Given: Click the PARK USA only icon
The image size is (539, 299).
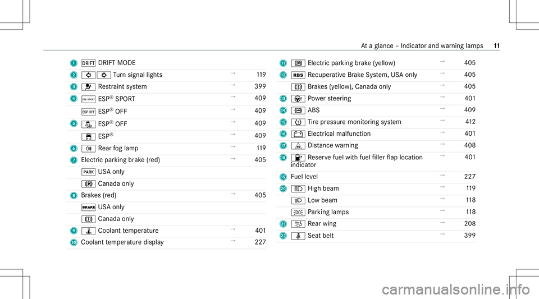Looking at the screenshot, I should coord(88,172).
